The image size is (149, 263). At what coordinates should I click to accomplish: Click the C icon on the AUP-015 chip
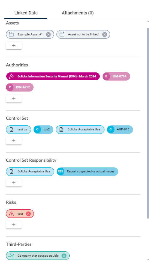point(111,129)
